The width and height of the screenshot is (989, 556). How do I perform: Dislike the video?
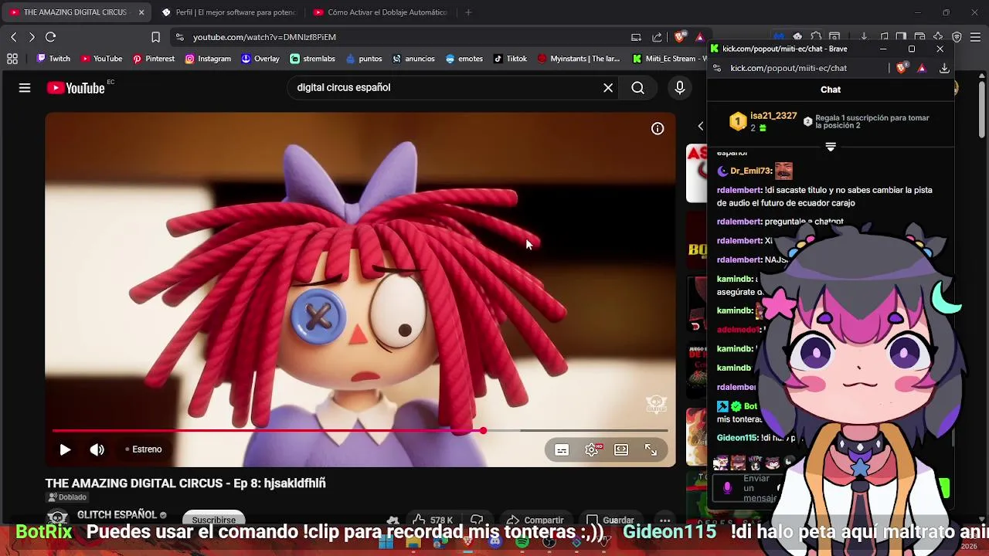pos(477,520)
